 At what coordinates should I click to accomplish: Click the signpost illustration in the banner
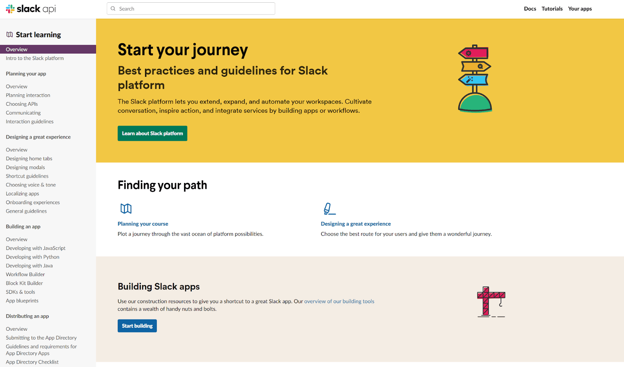475,78
